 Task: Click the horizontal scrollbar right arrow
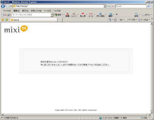click(149, 114)
